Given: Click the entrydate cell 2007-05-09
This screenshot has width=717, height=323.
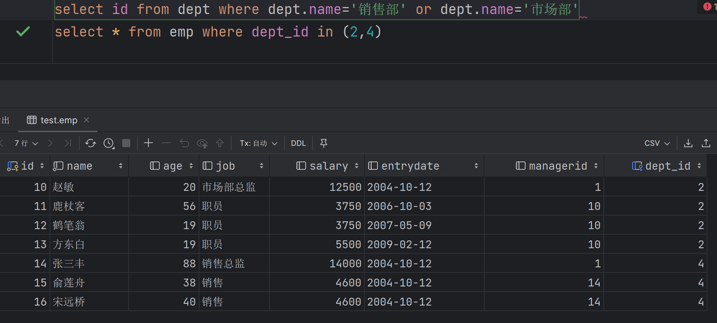Looking at the screenshot, I should (x=424, y=225).
